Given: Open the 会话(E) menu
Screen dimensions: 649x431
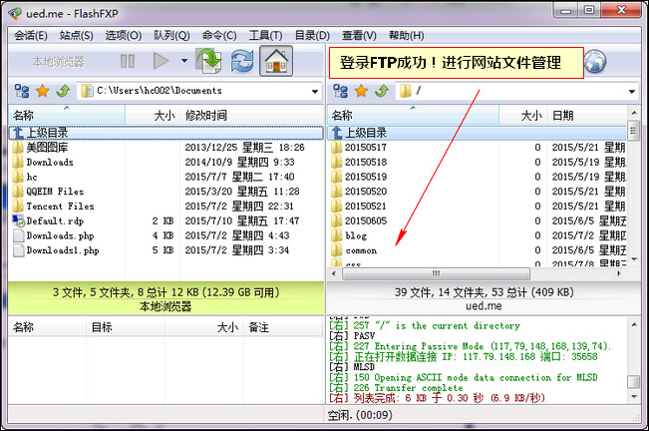Looking at the screenshot, I should (31, 36).
